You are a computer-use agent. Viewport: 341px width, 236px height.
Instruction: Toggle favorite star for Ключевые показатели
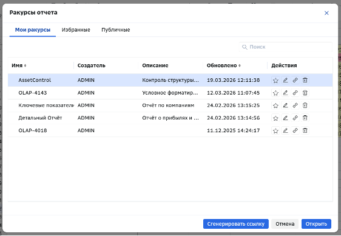click(x=275, y=106)
